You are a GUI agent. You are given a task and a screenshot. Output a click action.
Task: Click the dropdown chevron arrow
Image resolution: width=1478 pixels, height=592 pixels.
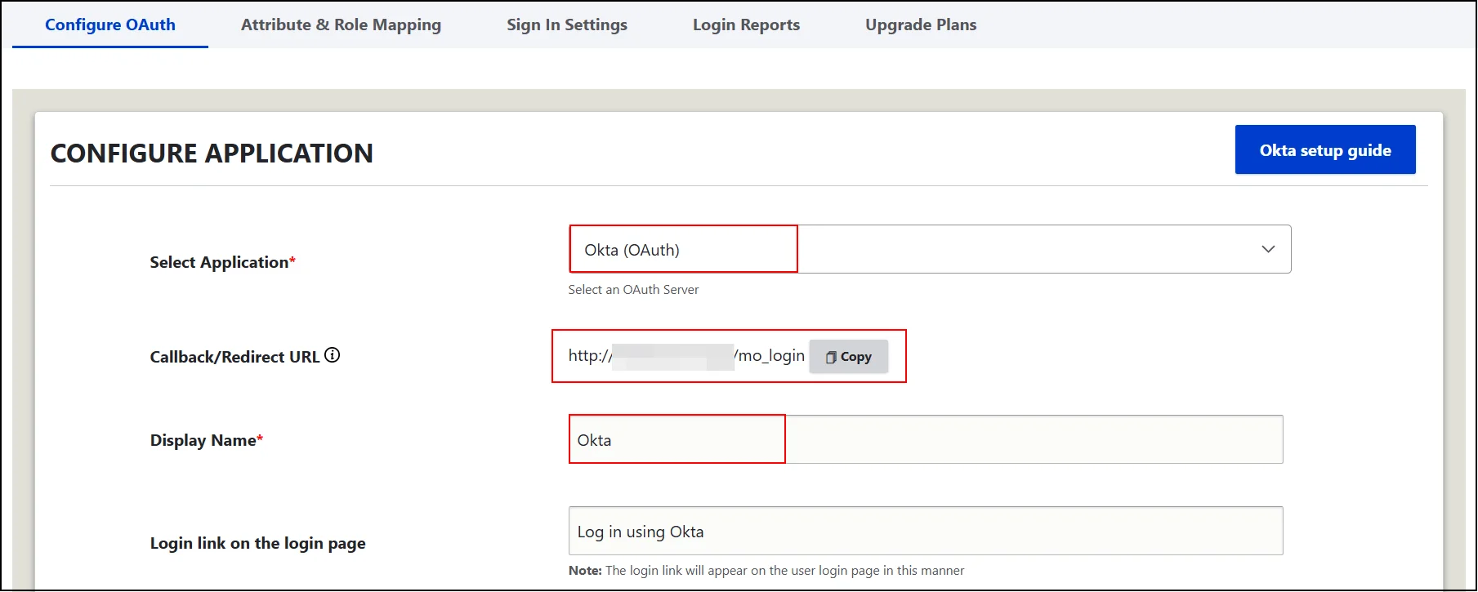tap(1268, 249)
